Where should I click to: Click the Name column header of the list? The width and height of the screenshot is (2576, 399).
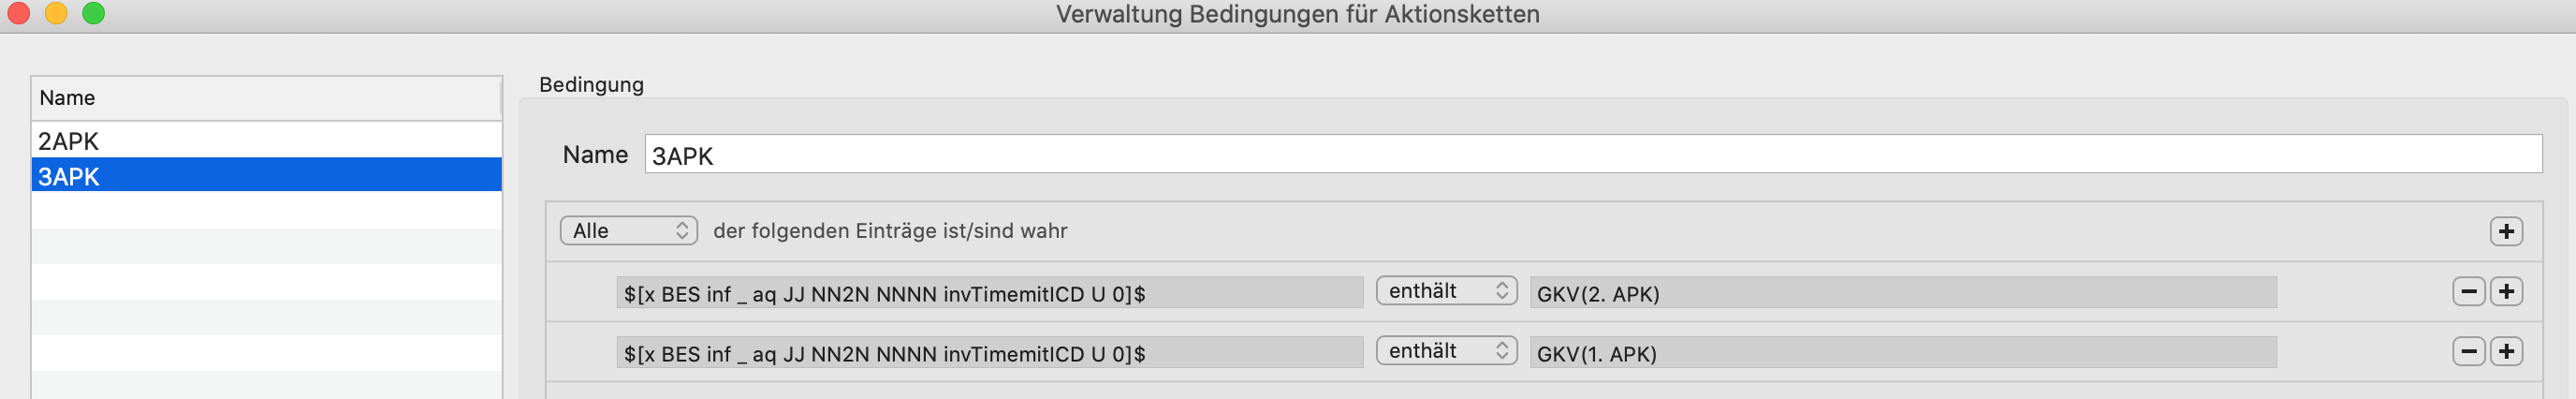pyautogui.click(x=266, y=98)
